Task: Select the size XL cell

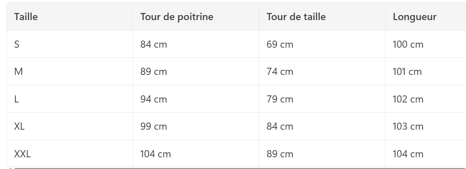Action: coord(70,126)
